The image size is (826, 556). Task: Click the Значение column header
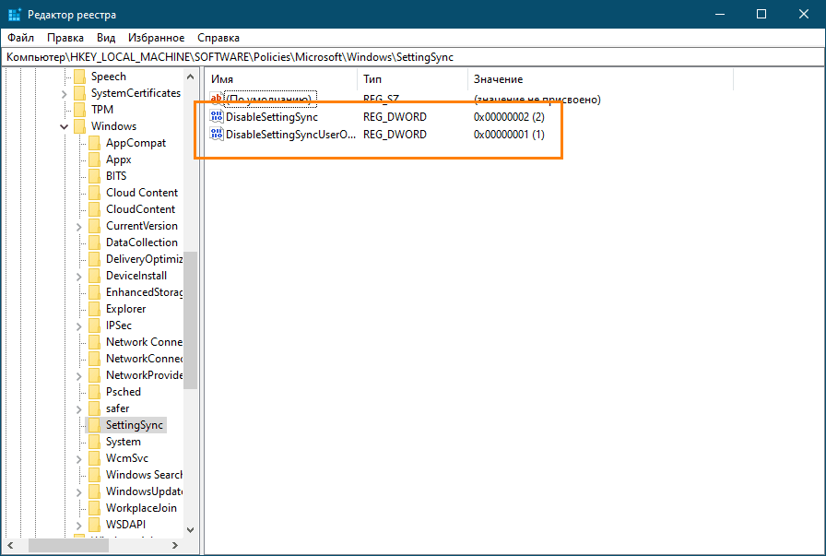498,79
